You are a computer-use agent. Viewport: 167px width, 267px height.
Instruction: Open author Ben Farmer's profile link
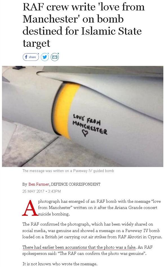pos(39,184)
